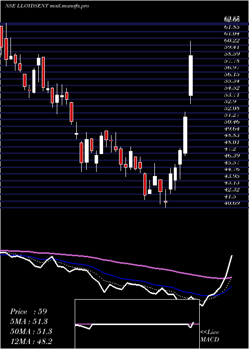Viewport: 249px width, 349px height.
Task: Select the 52.9 price axis label
Action: point(231,102)
